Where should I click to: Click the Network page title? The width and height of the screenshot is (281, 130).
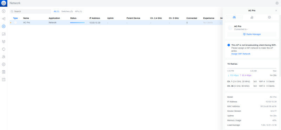pyautogui.click(x=15, y=3)
